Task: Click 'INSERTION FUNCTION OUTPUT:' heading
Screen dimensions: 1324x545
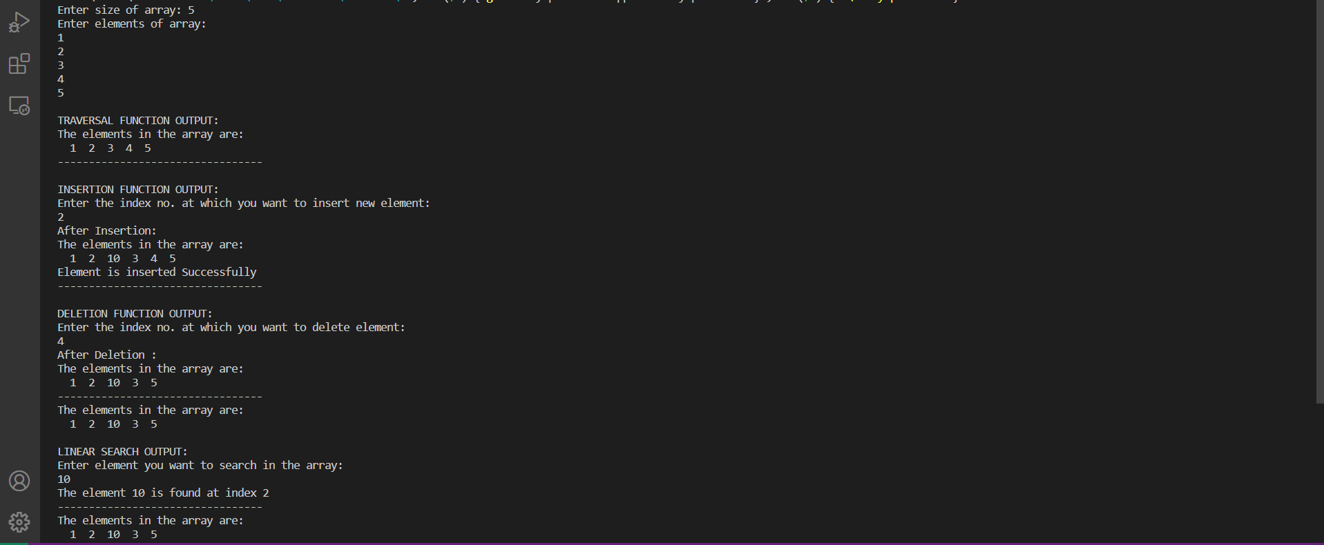Action: tap(138, 189)
